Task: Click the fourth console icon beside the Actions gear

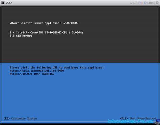Action: click(x=141, y=3)
